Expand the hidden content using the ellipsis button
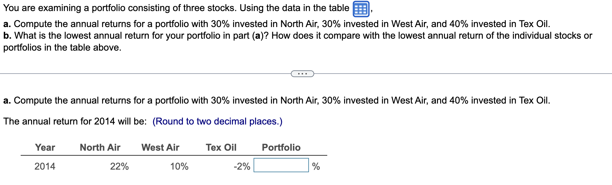Image resolution: width=612 pixels, height=185 pixels. (x=303, y=74)
